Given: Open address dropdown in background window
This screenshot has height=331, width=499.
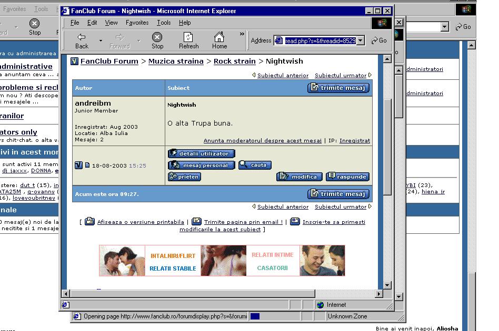Looking at the screenshot, I should (445, 27).
